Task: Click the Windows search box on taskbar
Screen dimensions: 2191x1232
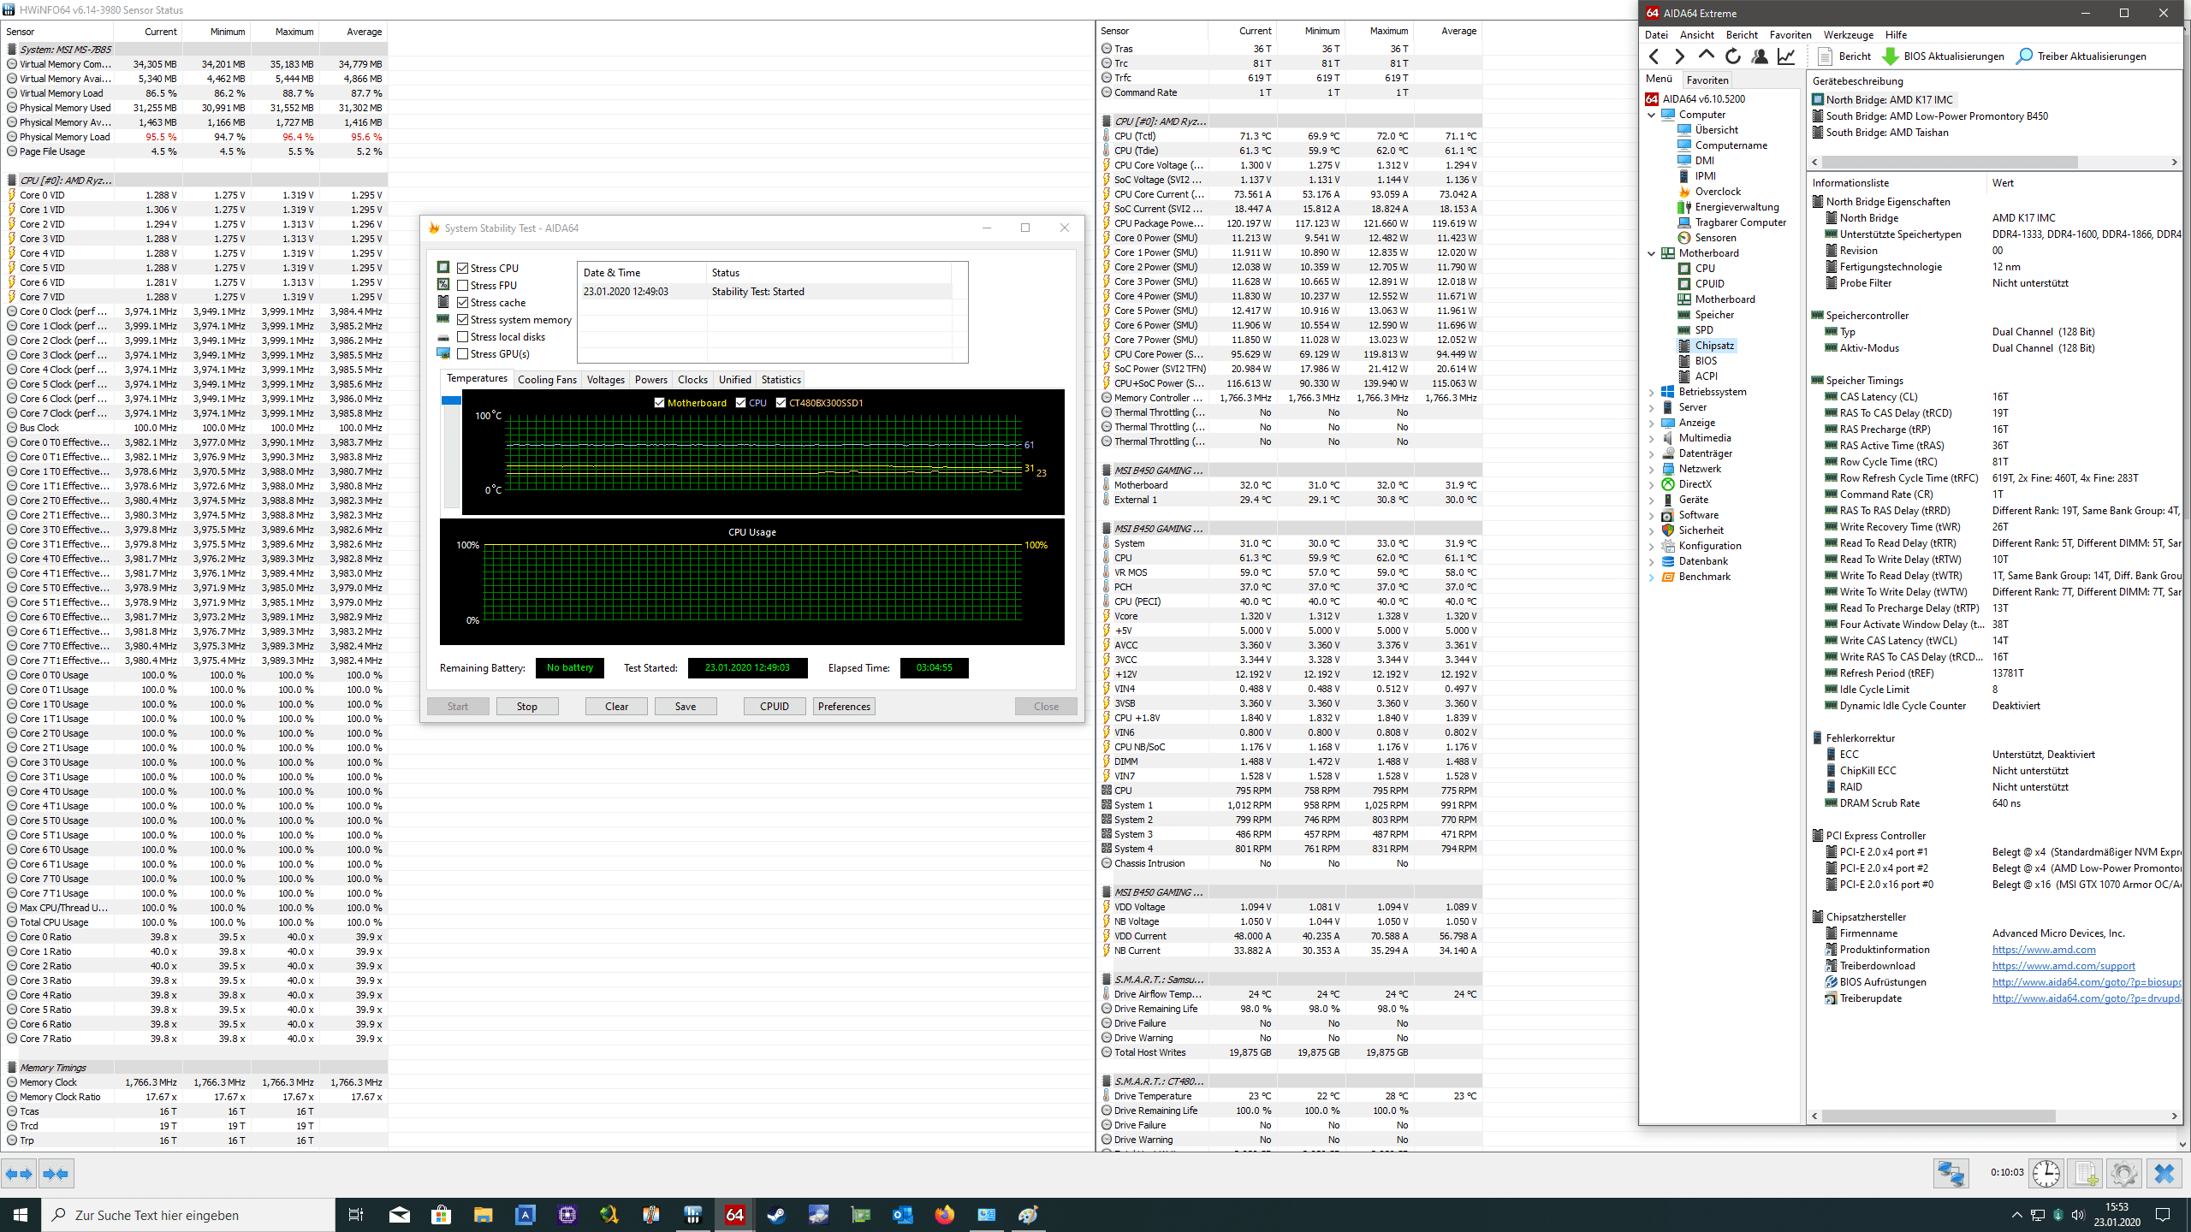Action: tap(188, 1215)
